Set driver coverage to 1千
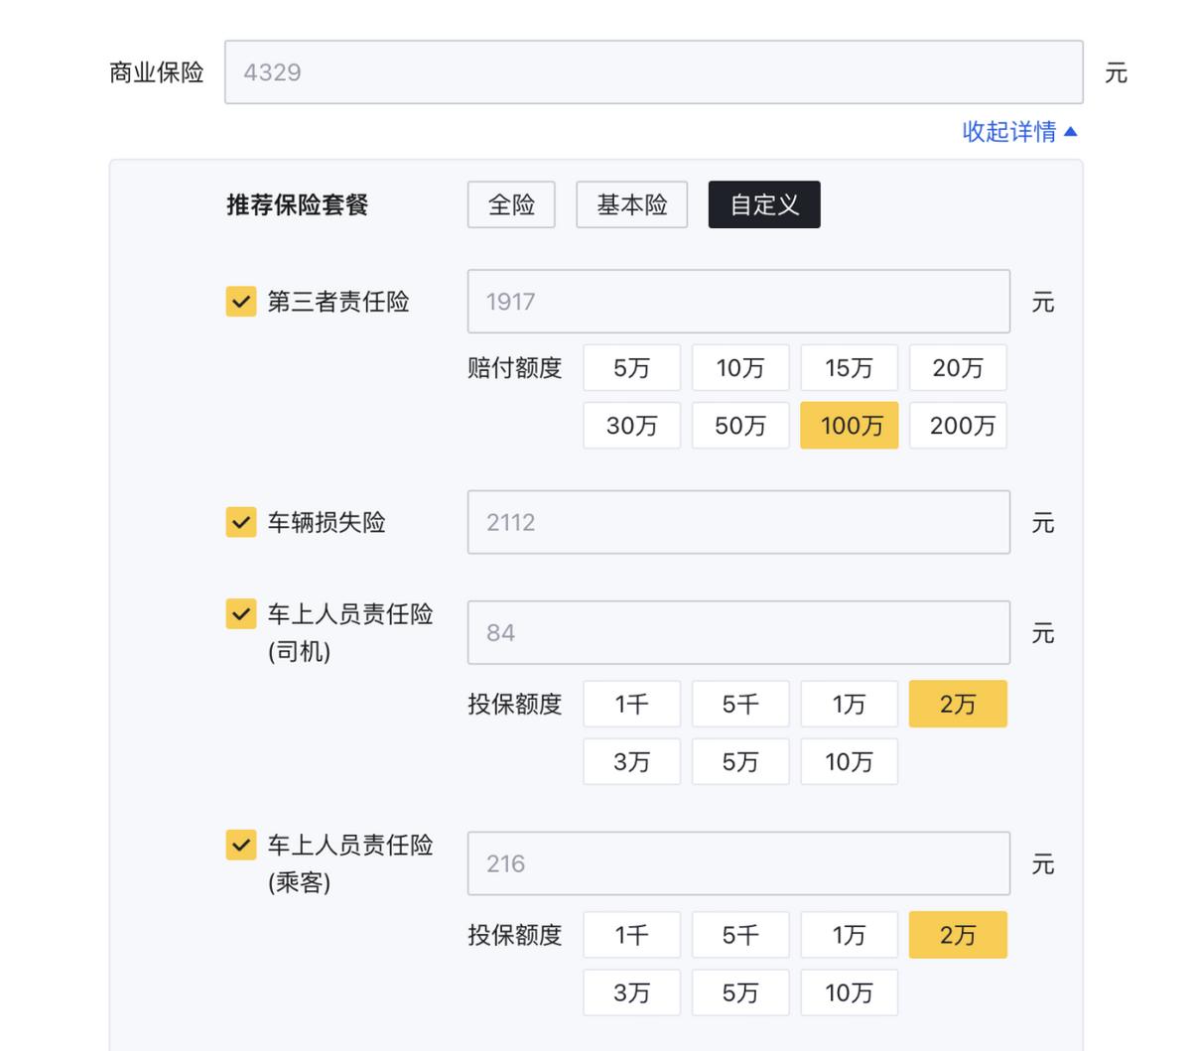 click(x=631, y=704)
